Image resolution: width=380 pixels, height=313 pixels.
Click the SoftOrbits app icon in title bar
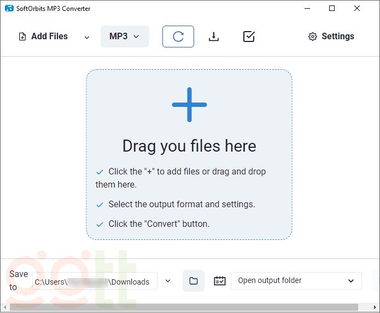[x=9, y=8]
